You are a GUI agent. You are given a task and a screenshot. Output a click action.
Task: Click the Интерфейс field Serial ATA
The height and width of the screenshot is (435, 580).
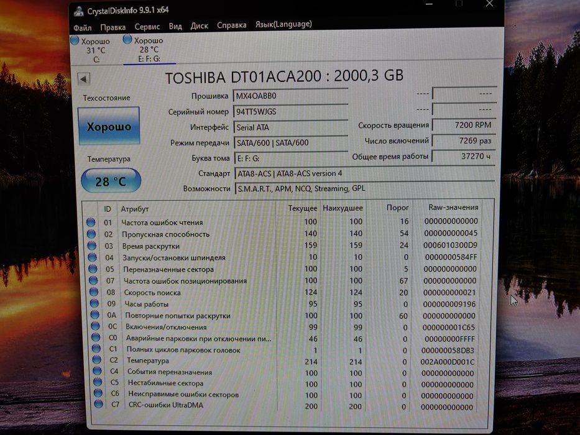(x=291, y=127)
